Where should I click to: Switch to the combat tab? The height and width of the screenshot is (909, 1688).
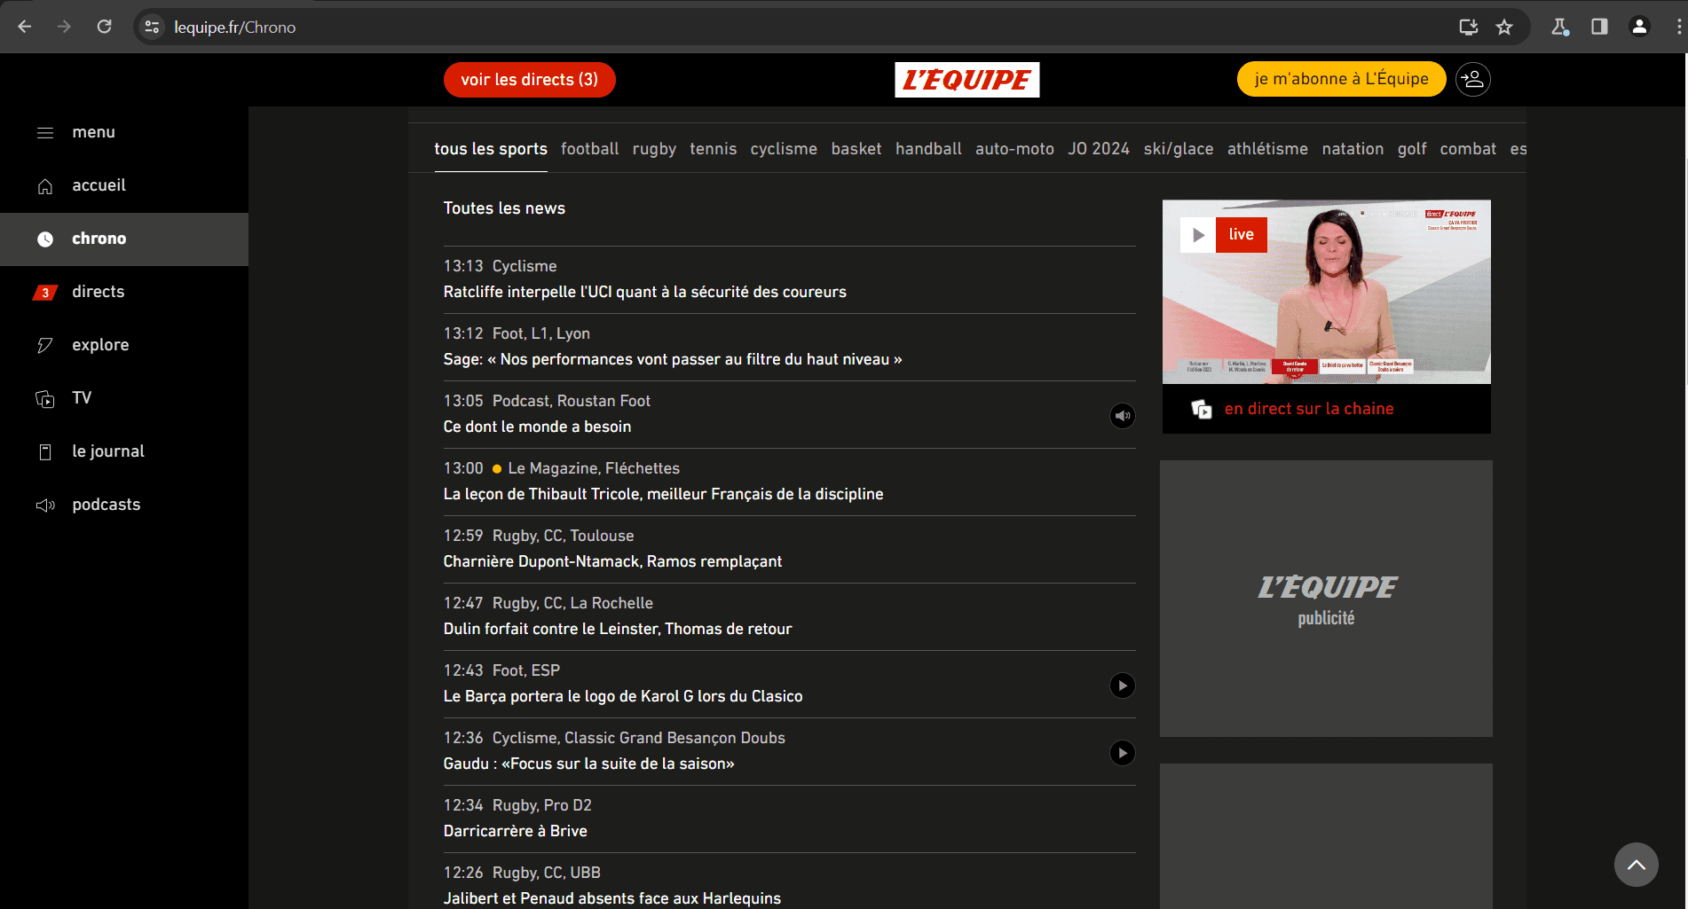click(1468, 149)
